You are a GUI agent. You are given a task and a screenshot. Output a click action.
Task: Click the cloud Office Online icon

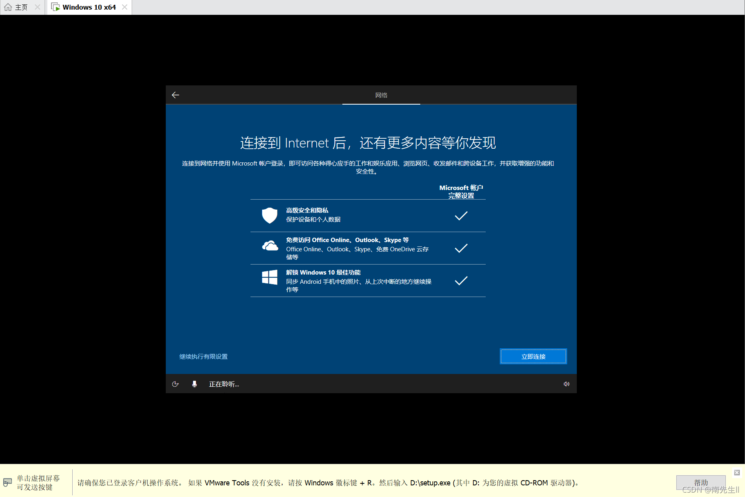click(x=270, y=246)
